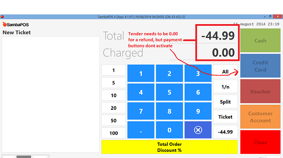Viewport: 283px width, 158px height.
Task: Click the Ticket button
Action: pos(225,117)
